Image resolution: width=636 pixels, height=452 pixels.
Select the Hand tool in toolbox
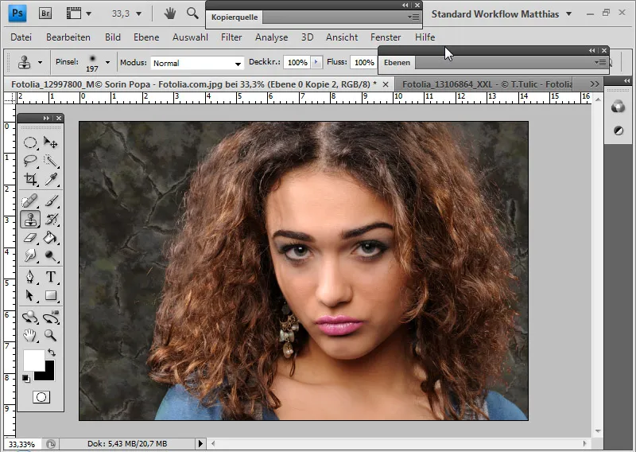(30, 336)
